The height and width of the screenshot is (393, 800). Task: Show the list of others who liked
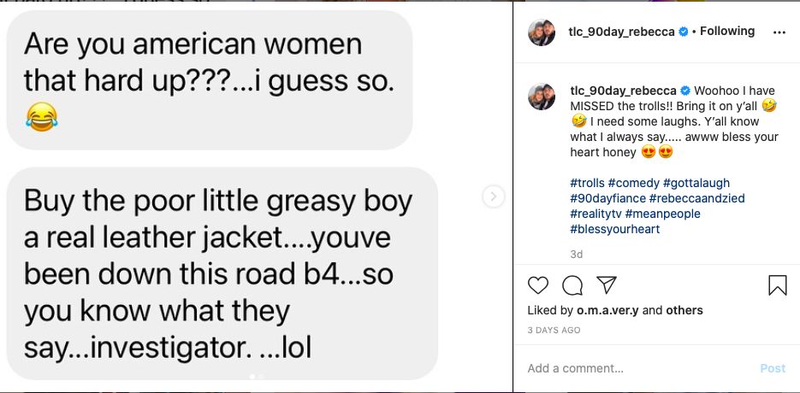pos(685,310)
